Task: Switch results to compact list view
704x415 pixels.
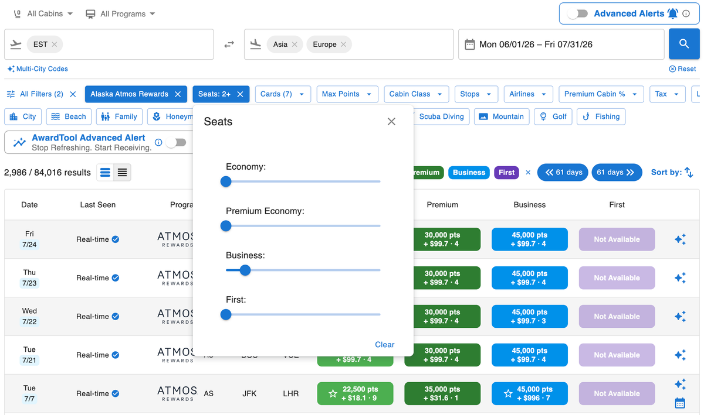Action: (123, 172)
